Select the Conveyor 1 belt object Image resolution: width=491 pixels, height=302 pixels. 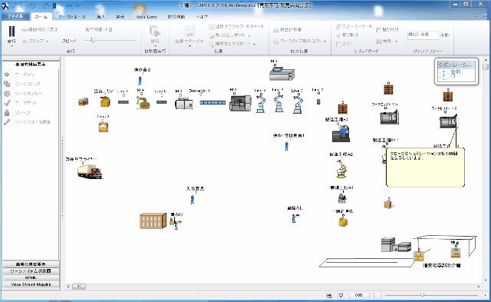click(x=213, y=102)
